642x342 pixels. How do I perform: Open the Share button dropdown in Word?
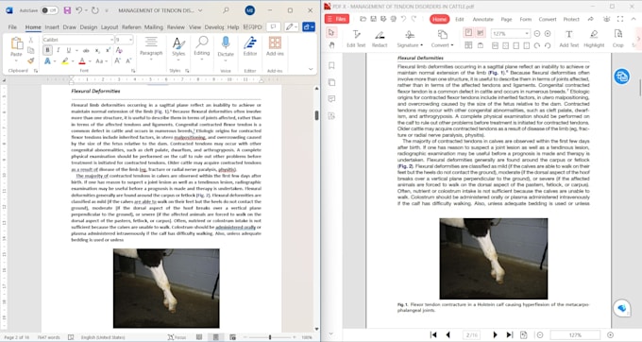click(309, 27)
